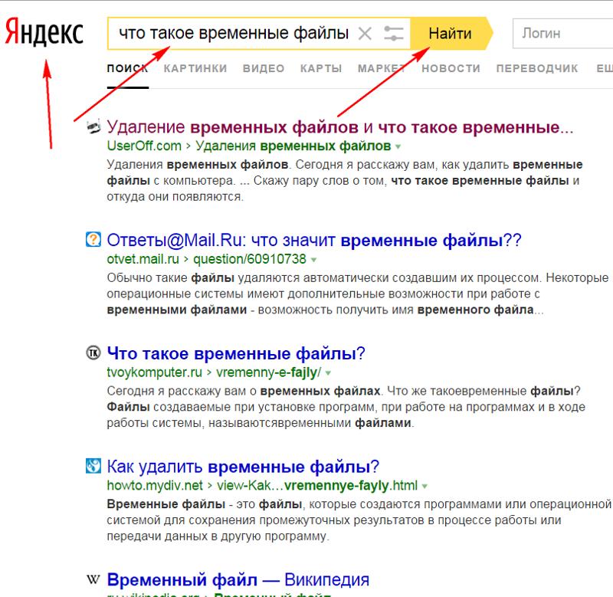Open advanced search settings sliders icon
The image size is (613, 597).
point(393,34)
